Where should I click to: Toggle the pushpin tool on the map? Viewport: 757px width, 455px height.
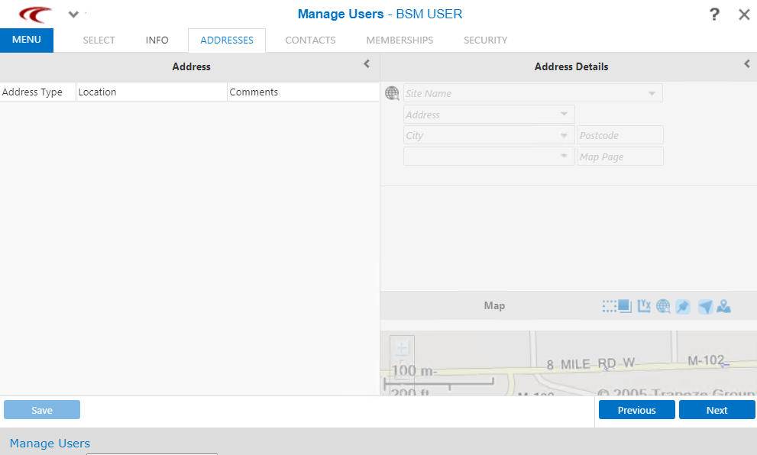click(683, 305)
